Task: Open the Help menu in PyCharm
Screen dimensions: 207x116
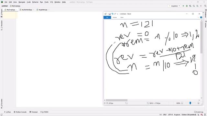Action: 64,2
